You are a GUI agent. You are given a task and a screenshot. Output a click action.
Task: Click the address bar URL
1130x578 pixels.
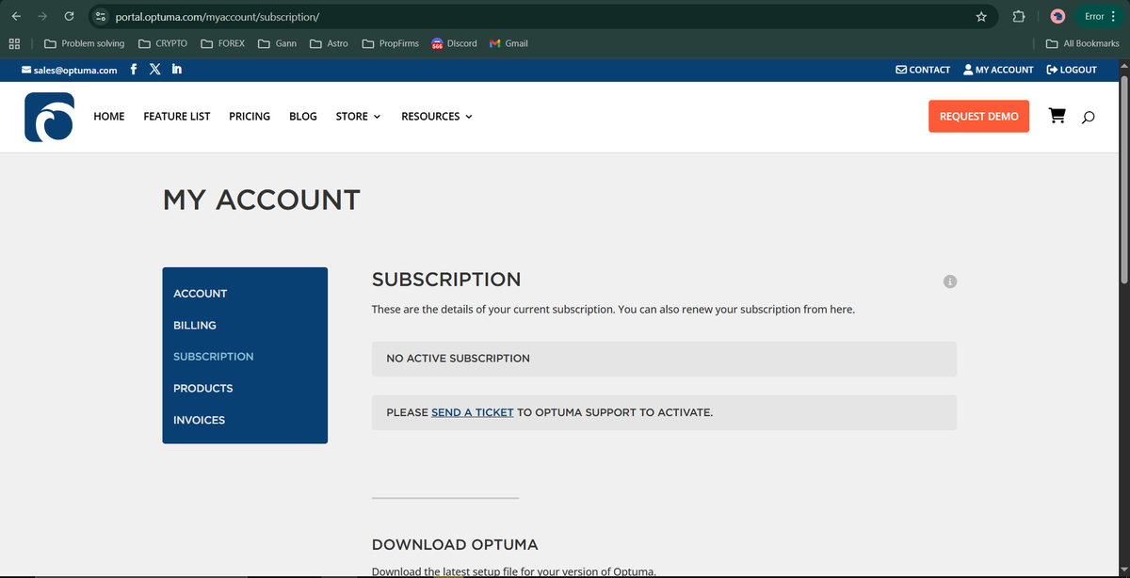(x=218, y=17)
